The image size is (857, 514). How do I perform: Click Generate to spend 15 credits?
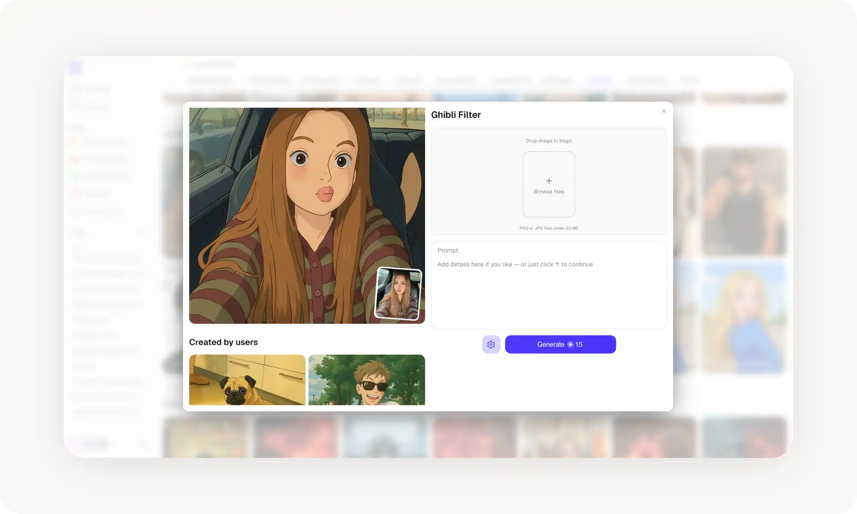pyautogui.click(x=560, y=344)
